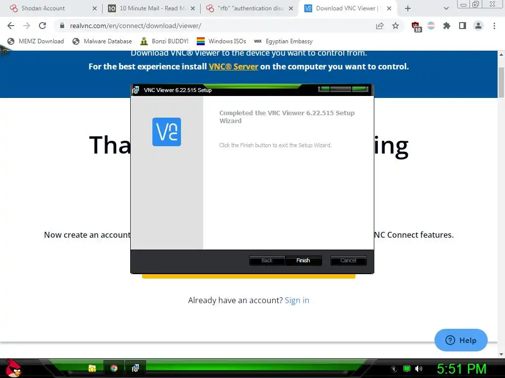Image resolution: width=505 pixels, height=378 pixels.
Task: Open the Windows ISOs bookmark
Action: [221, 41]
